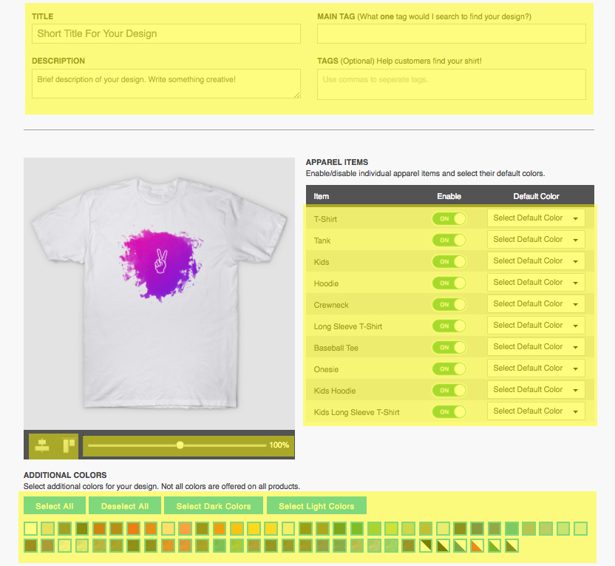
Task: Click inside the Description text area
Action: 166,83
